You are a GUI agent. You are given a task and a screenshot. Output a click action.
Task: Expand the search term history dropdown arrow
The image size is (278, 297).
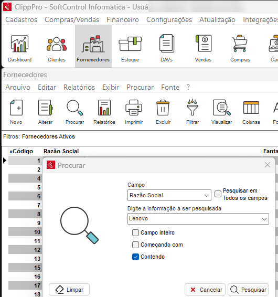click(264, 219)
